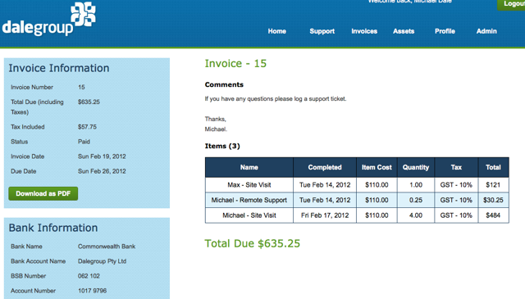This screenshot has width=525, height=299.
Task: Select the $635.25 value in Invoice Information
Action: click(89, 102)
